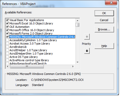This screenshot has height=96, width=120.
Task: Select the 'OLE Automation' row text
Action: (19, 27)
